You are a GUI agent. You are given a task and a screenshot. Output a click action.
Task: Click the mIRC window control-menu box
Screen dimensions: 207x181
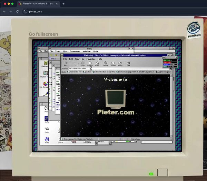tap(49, 49)
